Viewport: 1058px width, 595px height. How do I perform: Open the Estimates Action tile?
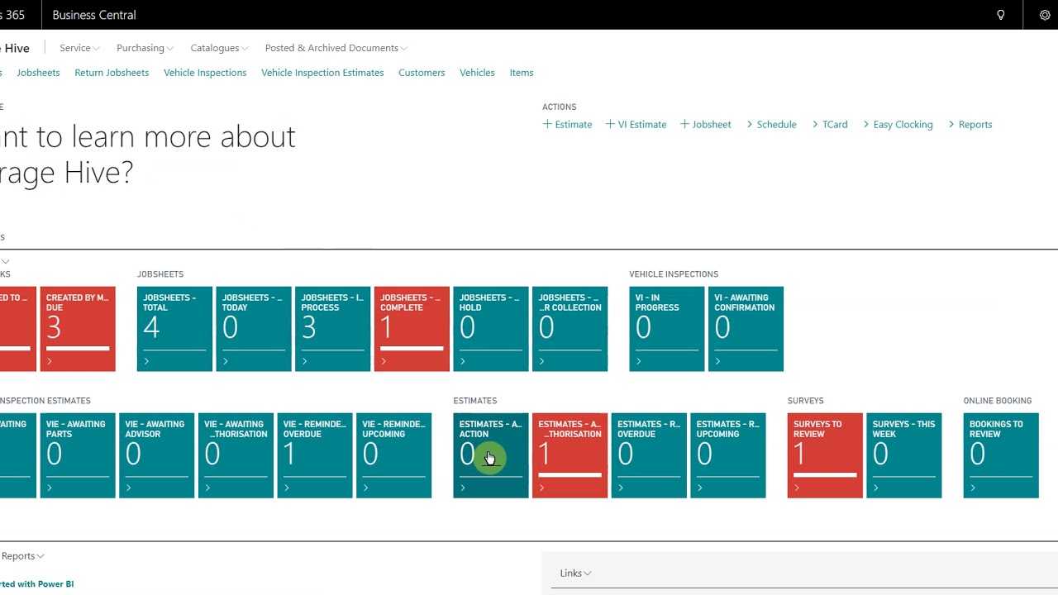(491, 455)
